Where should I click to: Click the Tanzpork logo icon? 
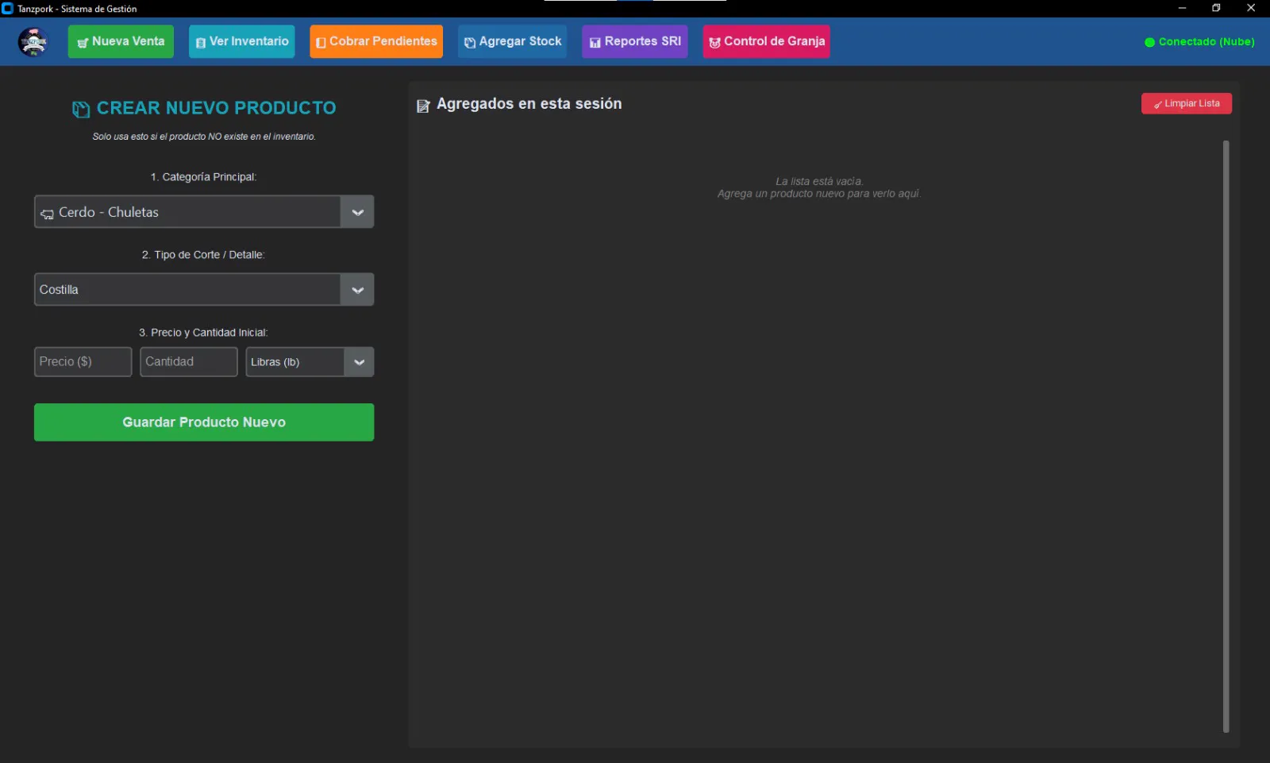click(33, 41)
